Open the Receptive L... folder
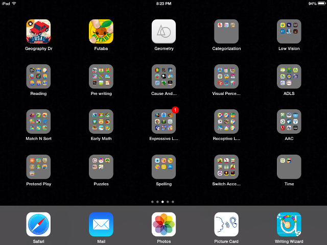327x245 pixels. pos(226,121)
